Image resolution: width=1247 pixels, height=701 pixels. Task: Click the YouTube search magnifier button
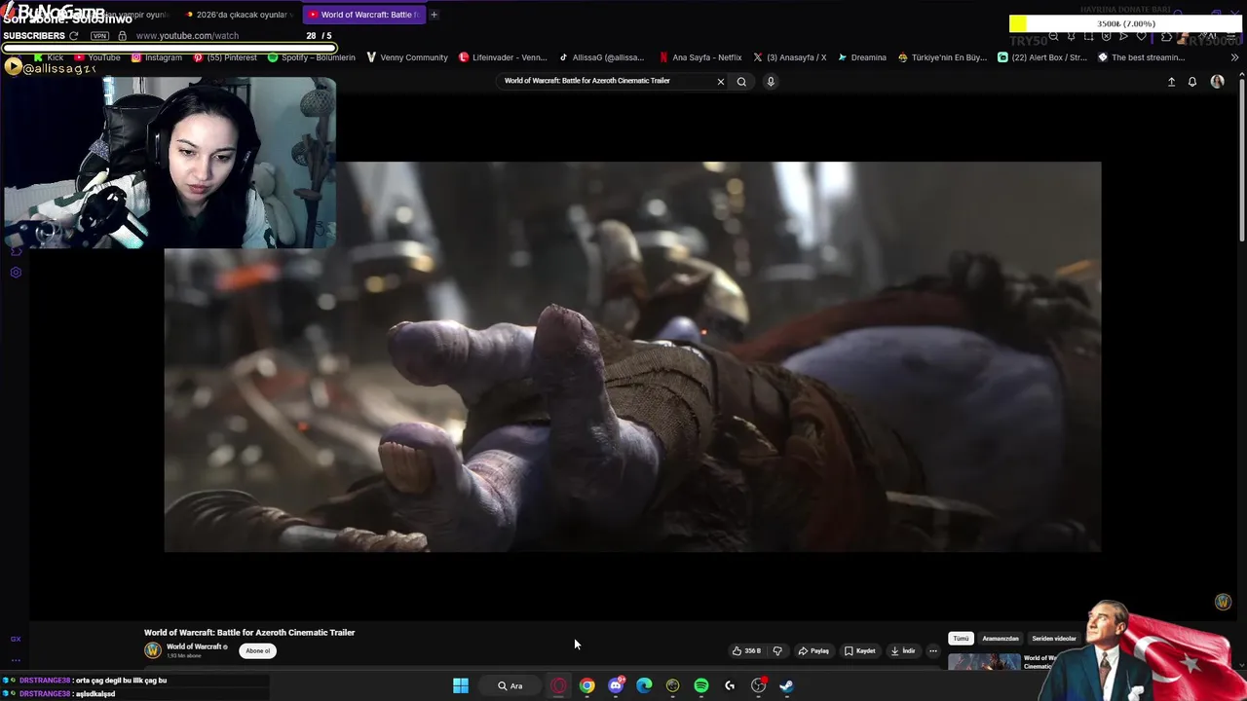pyautogui.click(x=741, y=82)
